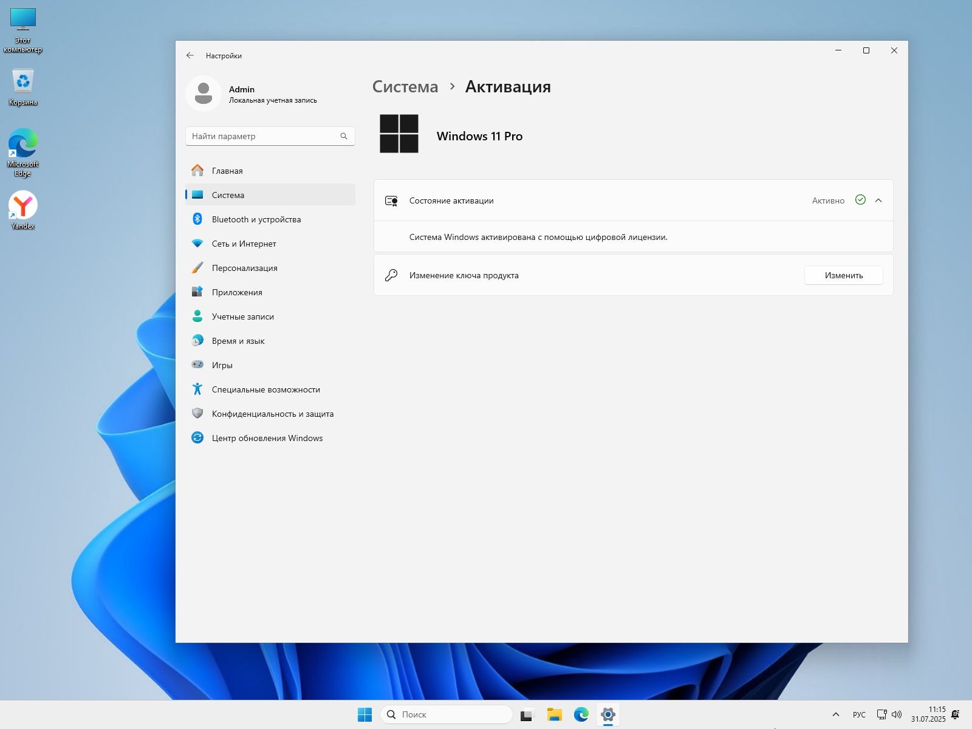The width and height of the screenshot is (972, 729).
Task: Click the Windows 11 Pro edition text
Action: (x=479, y=136)
